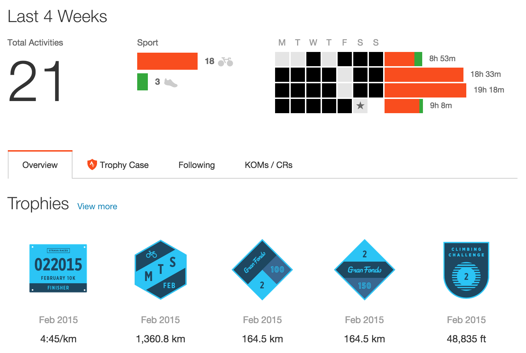Open the MTS FEB hexagon trophy badge

coord(161,269)
